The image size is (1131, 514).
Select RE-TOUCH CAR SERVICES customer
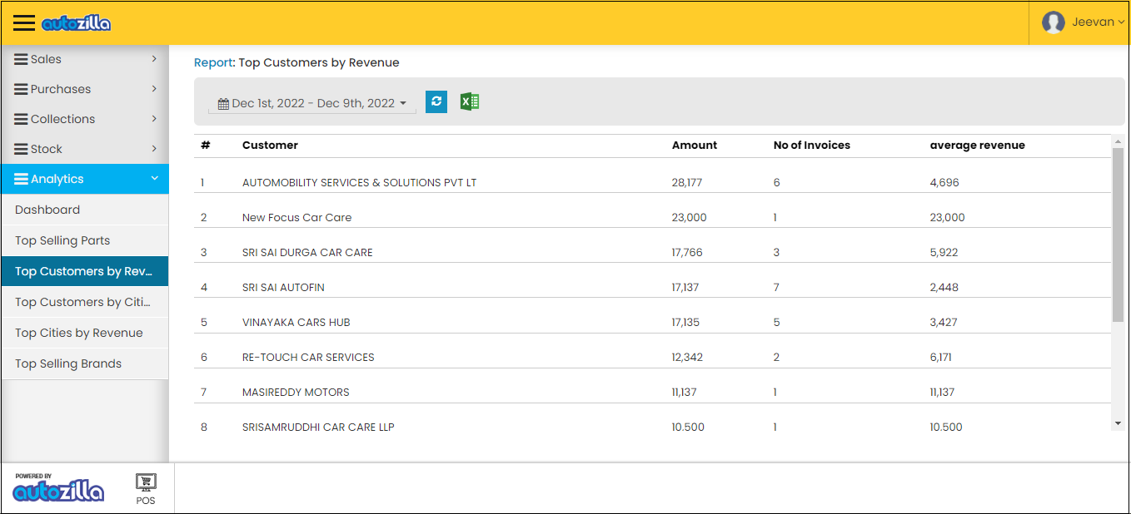(308, 357)
